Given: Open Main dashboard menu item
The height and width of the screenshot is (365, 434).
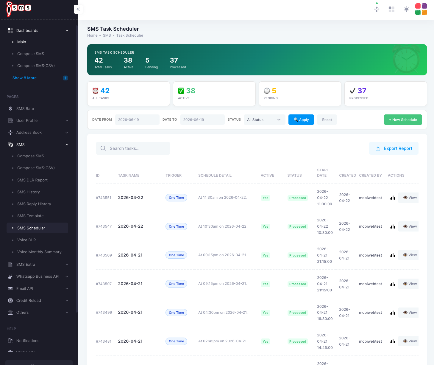Looking at the screenshot, I should coord(22,42).
